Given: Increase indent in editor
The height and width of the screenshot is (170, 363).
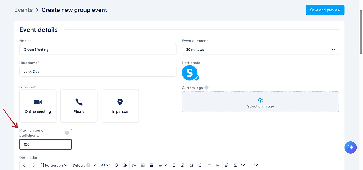Looking at the screenshot, I should click(x=152, y=165).
